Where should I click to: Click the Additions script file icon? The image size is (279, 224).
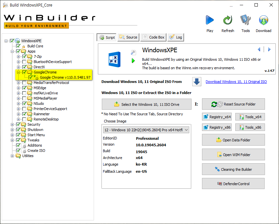[x=24, y=146]
